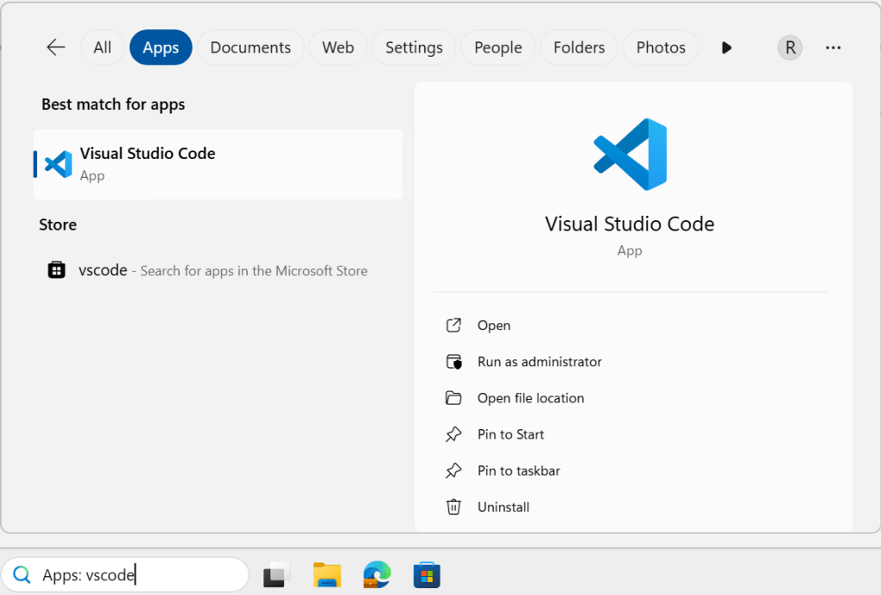
Task: Uninstall Visual Studio Code
Action: pyautogui.click(x=503, y=507)
